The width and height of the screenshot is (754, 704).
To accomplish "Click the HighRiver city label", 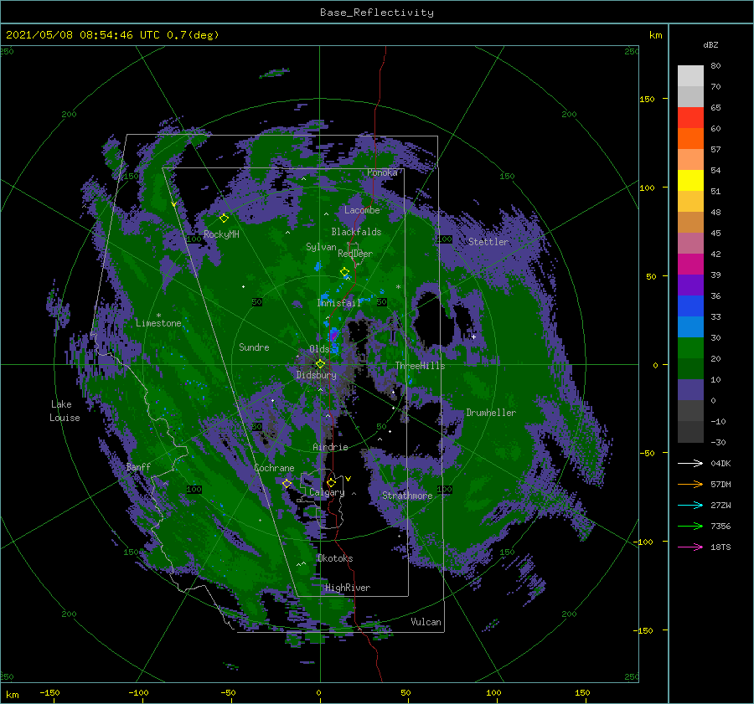I will [x=347, y=588].
